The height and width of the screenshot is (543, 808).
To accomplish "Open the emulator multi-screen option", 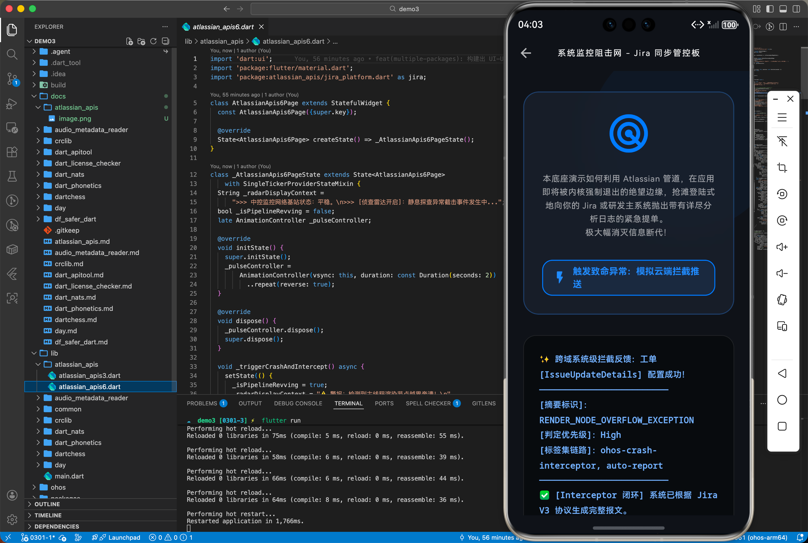I will (782, 326).
